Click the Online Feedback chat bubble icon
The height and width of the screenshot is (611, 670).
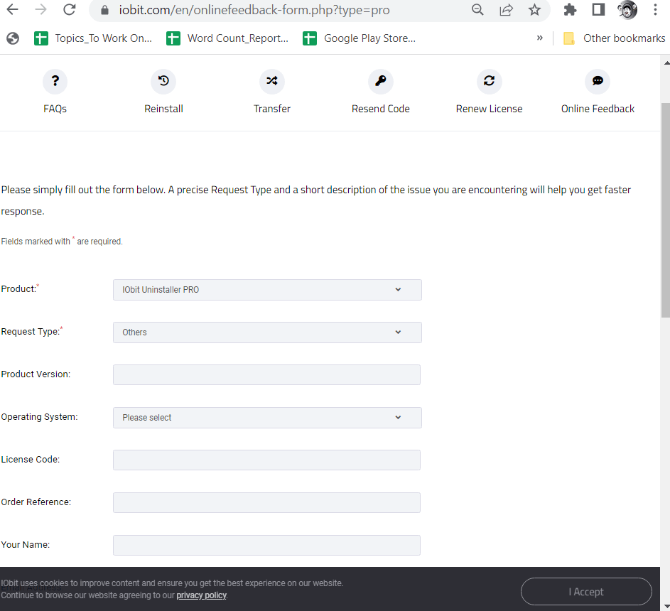pos(598,81)
